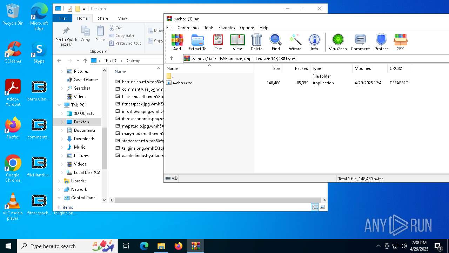Sort archive list by Type column
The width and height of the screenshot is (449, 253).
point(331,69)
